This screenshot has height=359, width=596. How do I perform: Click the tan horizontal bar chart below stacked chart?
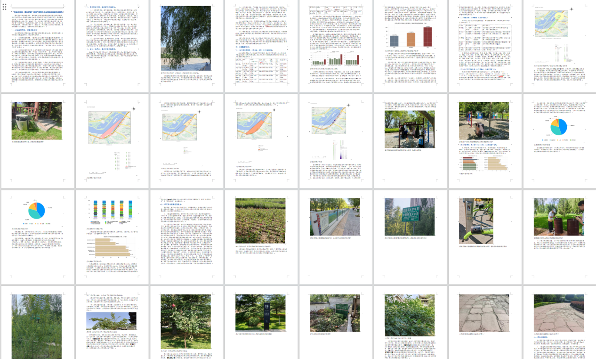coord(111,248)
